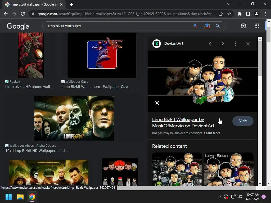Select the limp bizkit wallpaper browser tab
The image size is (271, 203).
34,4
